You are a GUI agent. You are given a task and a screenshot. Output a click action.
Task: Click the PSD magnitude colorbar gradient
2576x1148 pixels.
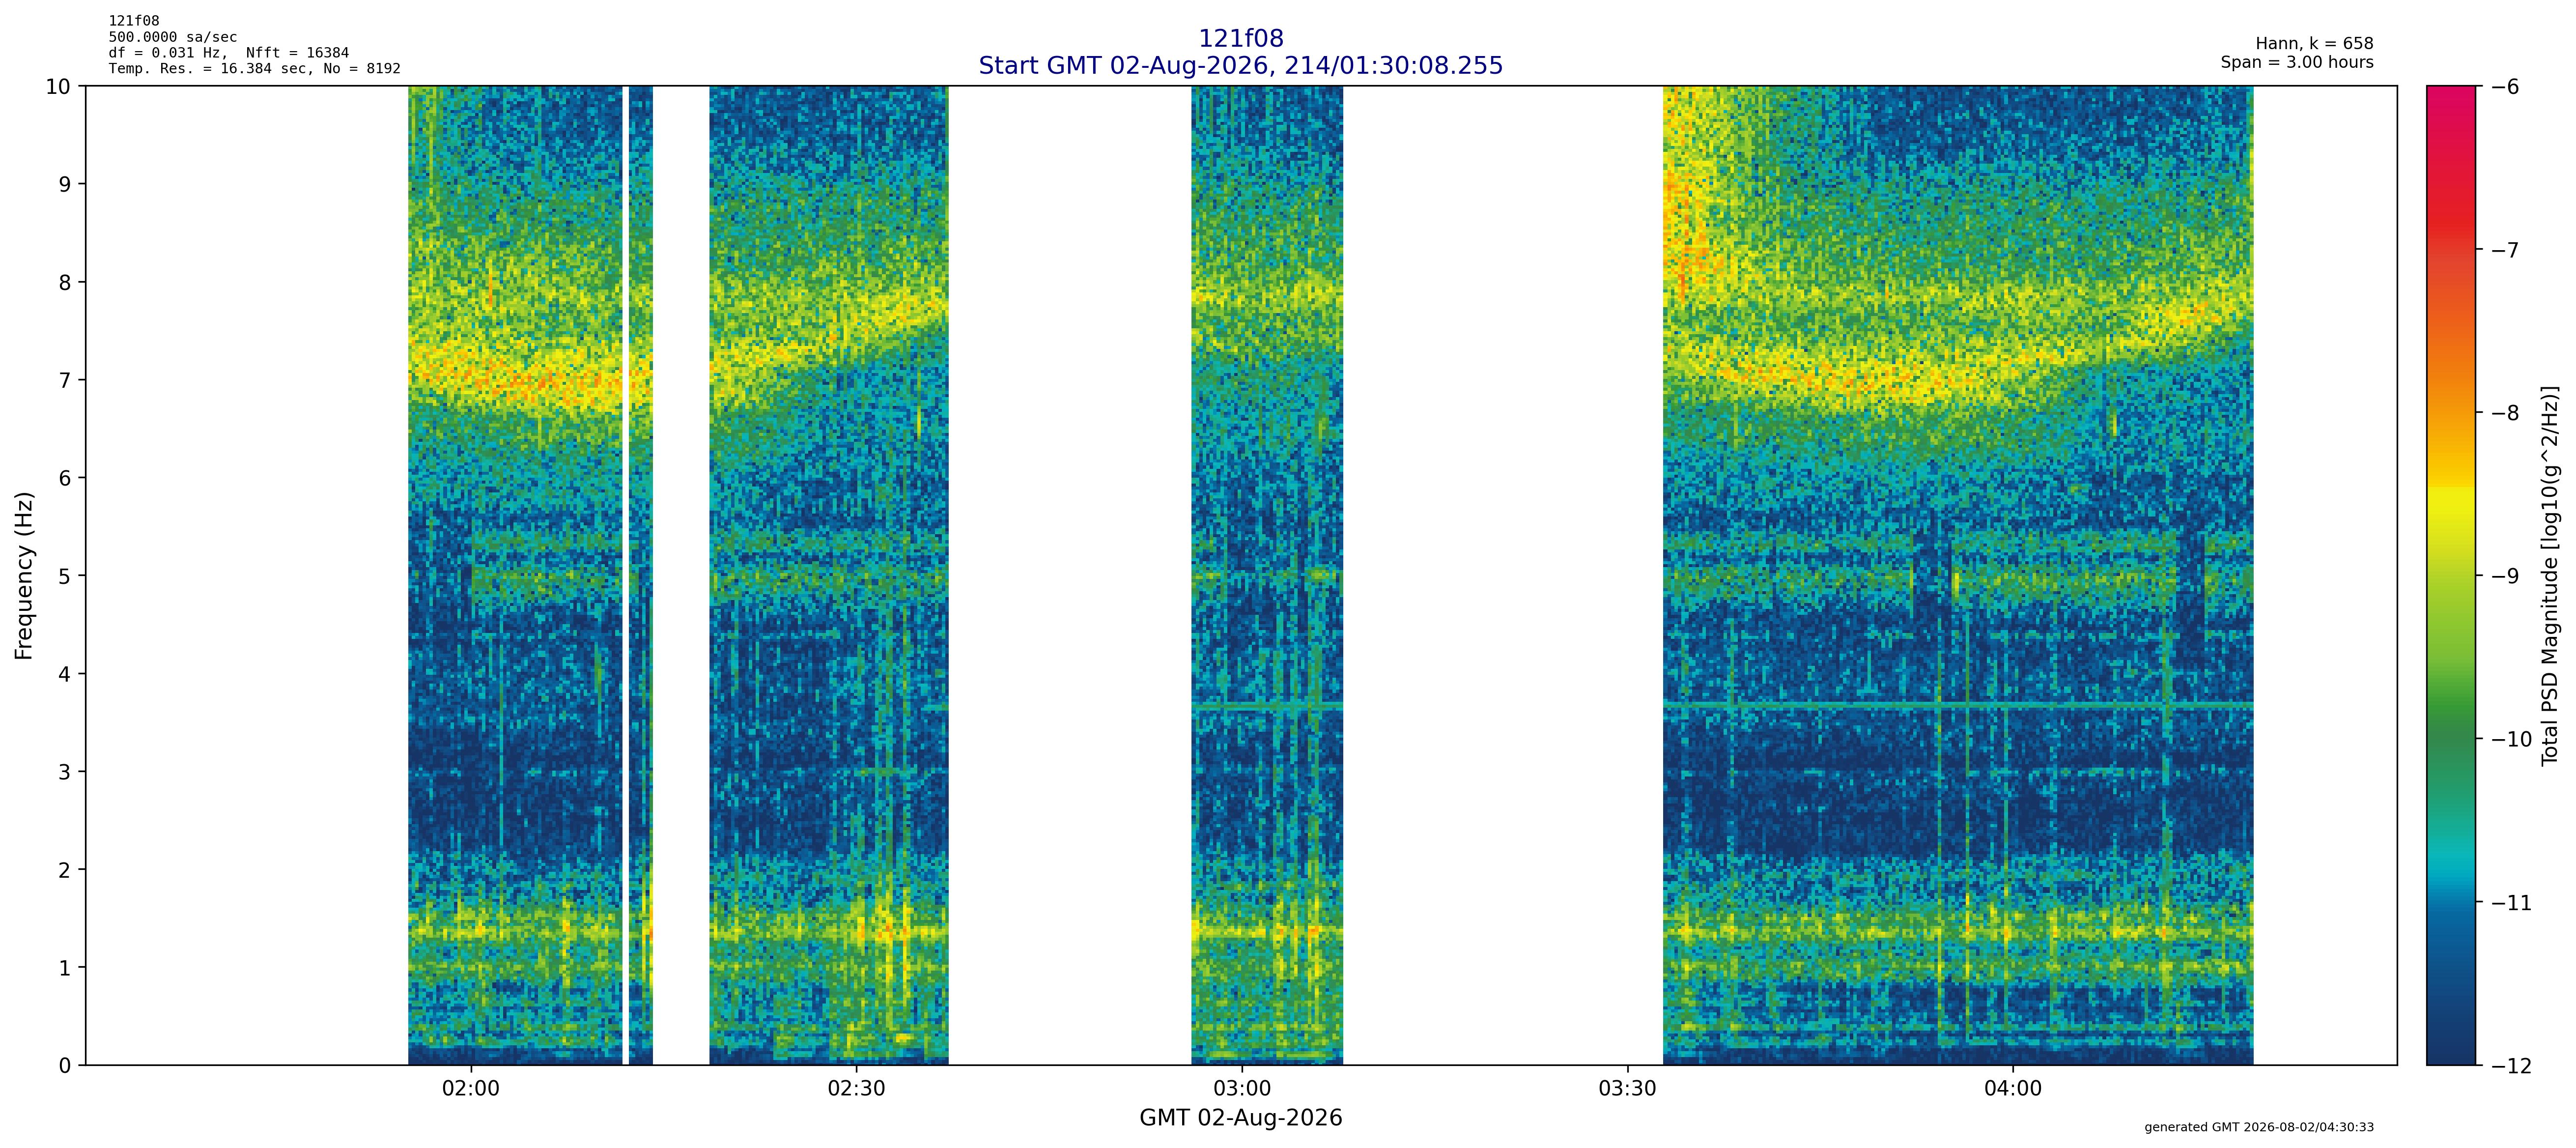coord(2451,575)
